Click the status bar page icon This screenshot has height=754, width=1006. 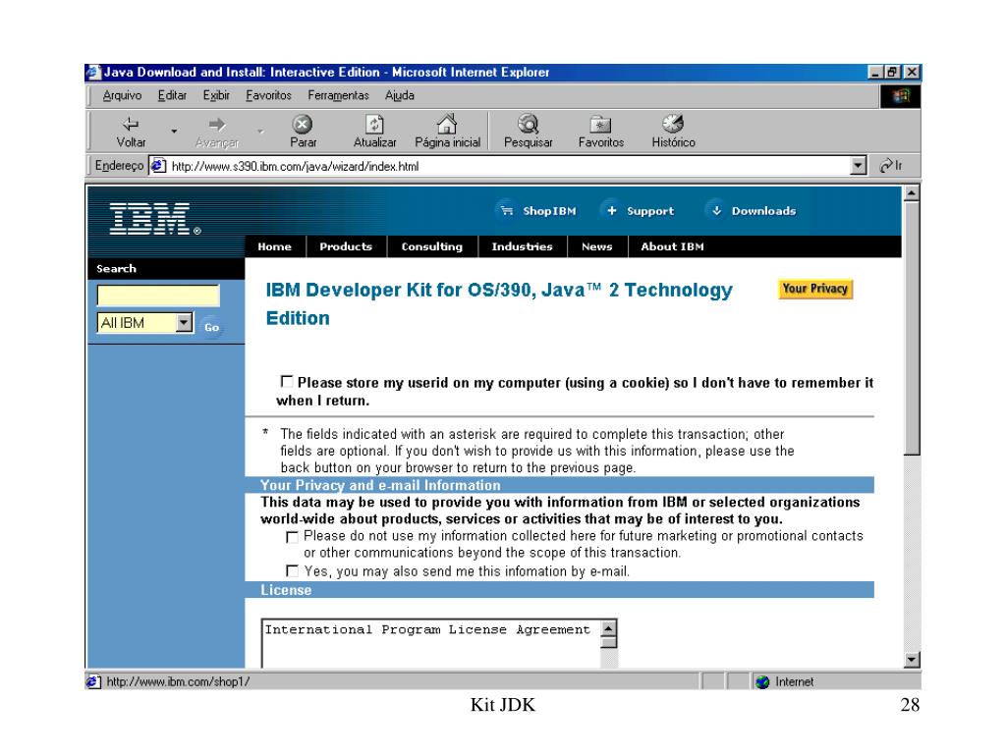[x=93, y=682]
